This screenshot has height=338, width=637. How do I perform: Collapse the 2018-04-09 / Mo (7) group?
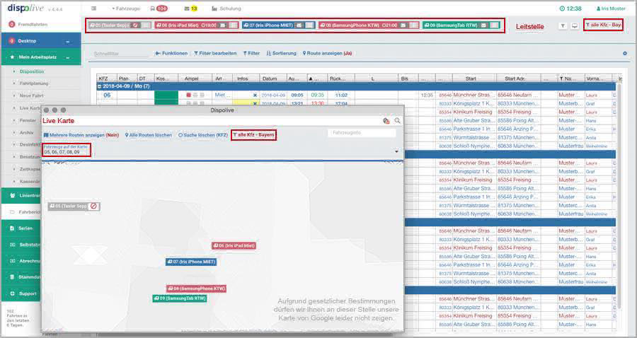point(101,86)
